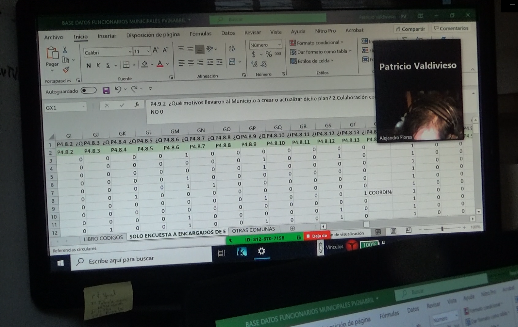Screen dimensions: 518x327
Task: Open Task View on the taskbar
Action: [222, 253]
